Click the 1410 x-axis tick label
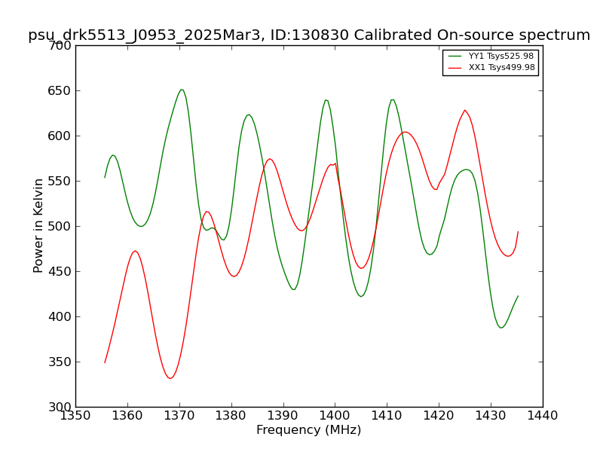The width and height of the screenshot is (603, 452). pos(387,416)
